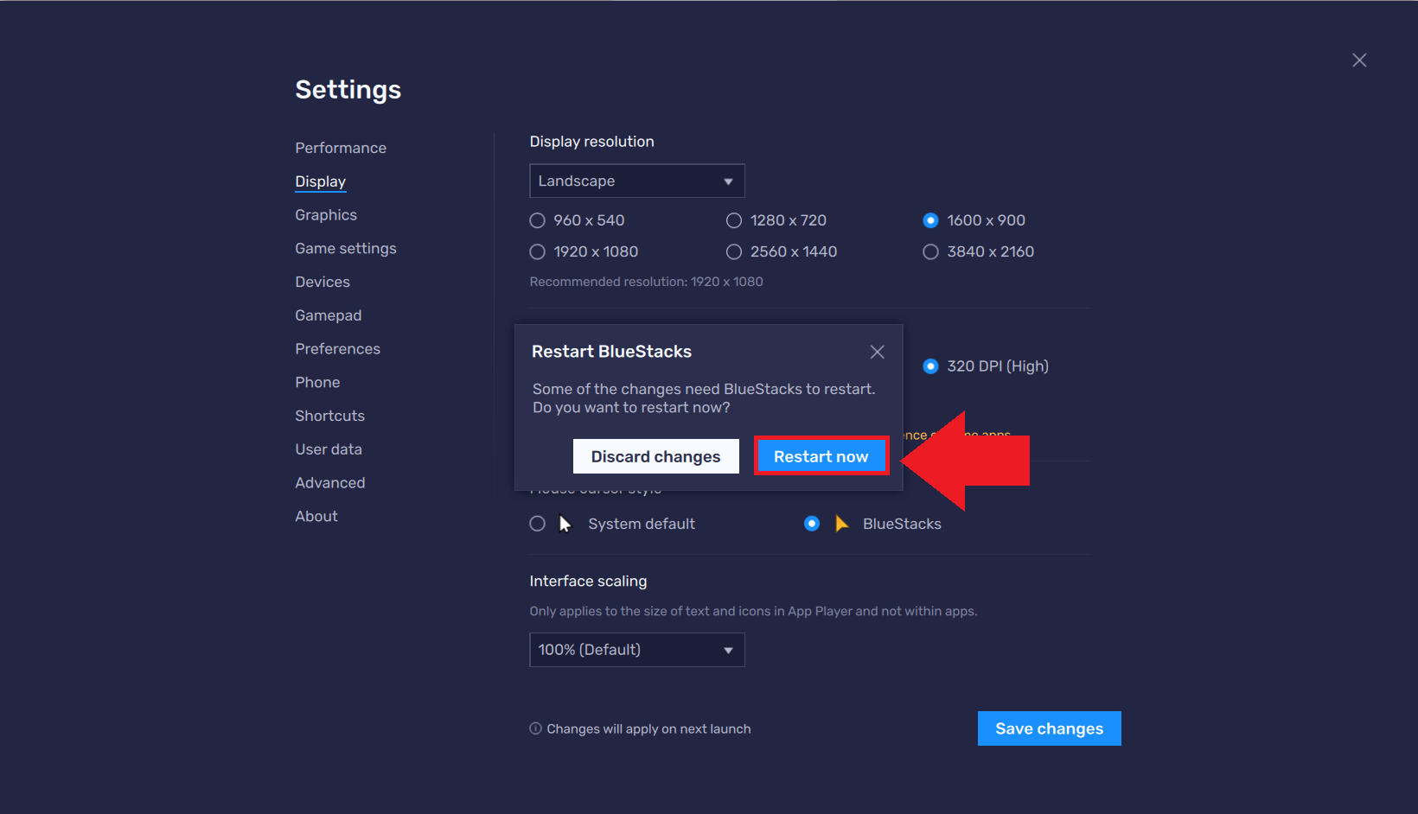Select 3840 x 2160 resolution

click(x=930, y=251)
